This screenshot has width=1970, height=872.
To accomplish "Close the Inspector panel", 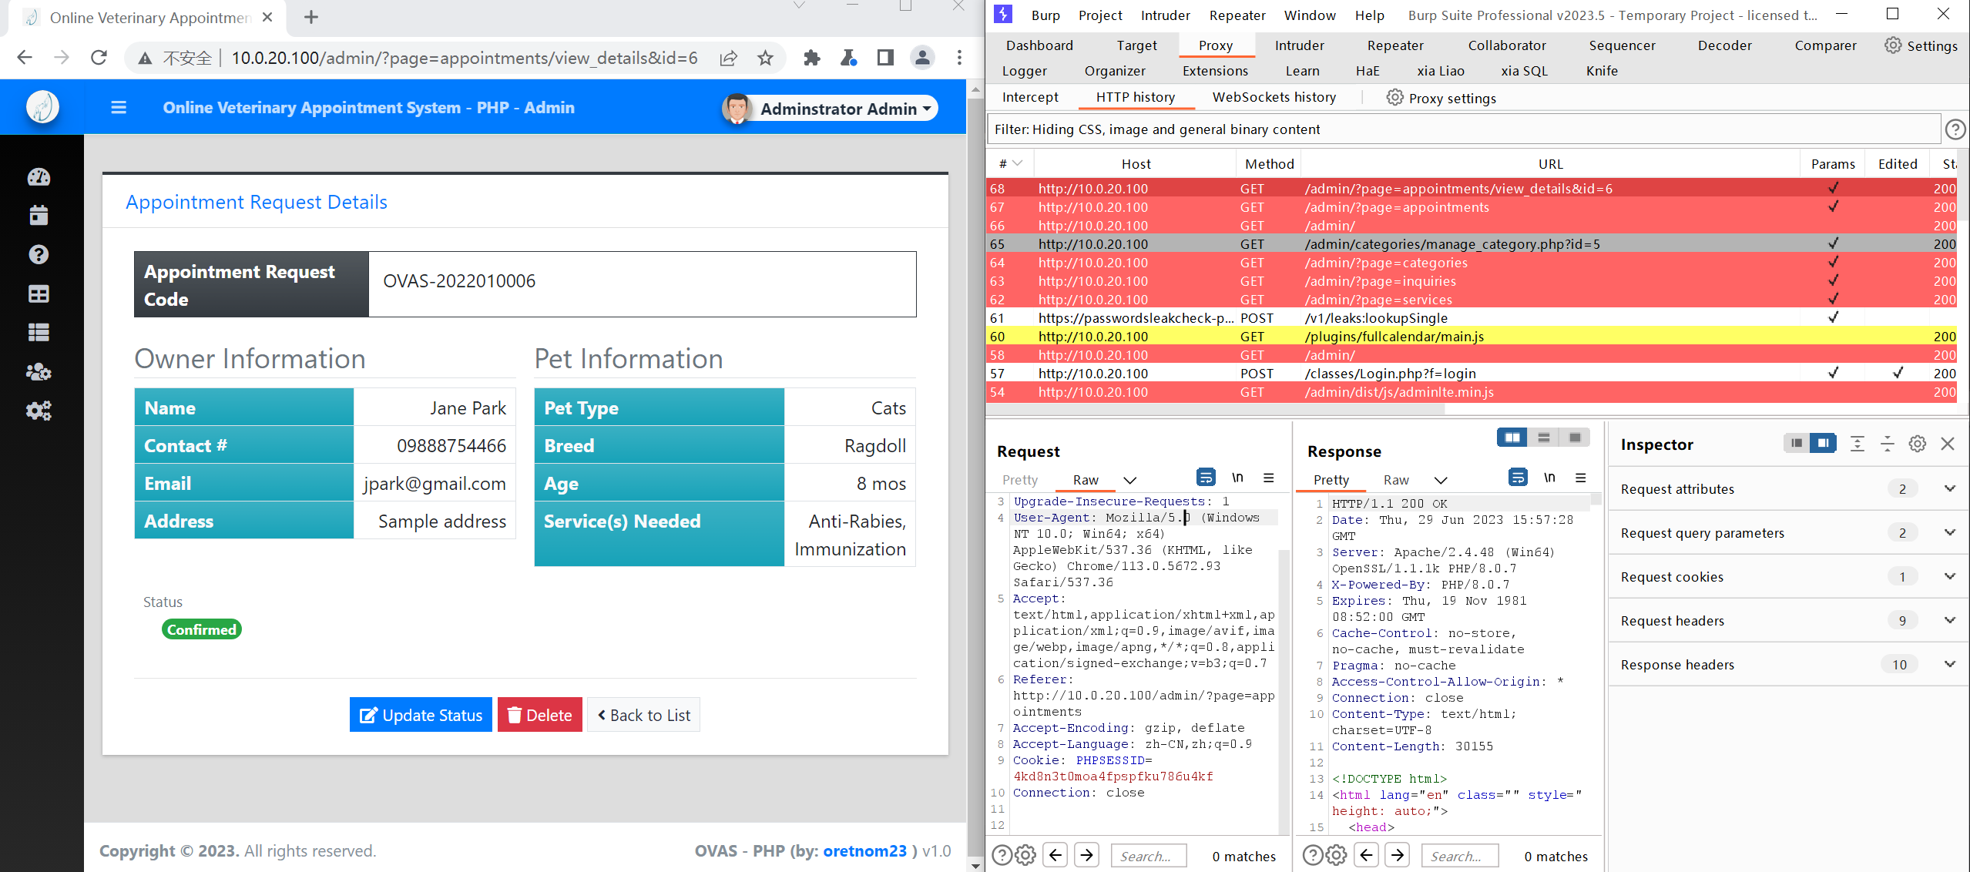I will [x=1948, y=444].
